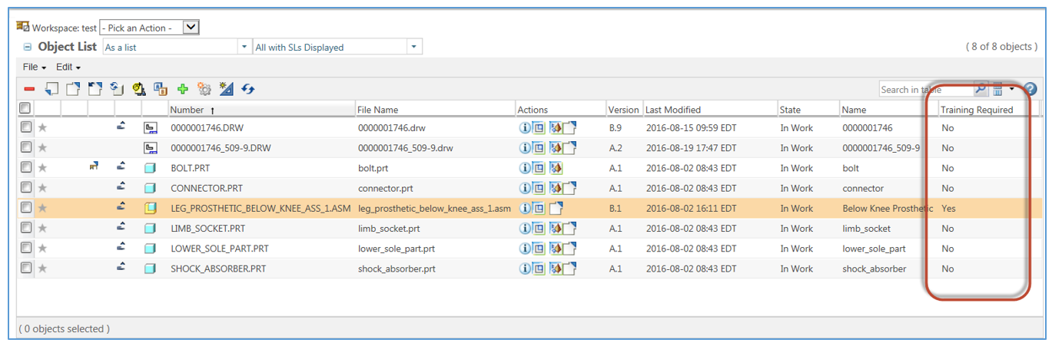Sort by the File Name column header
Image resolution: width=1052 pixels, height=346 pixels.
(435, 110)
